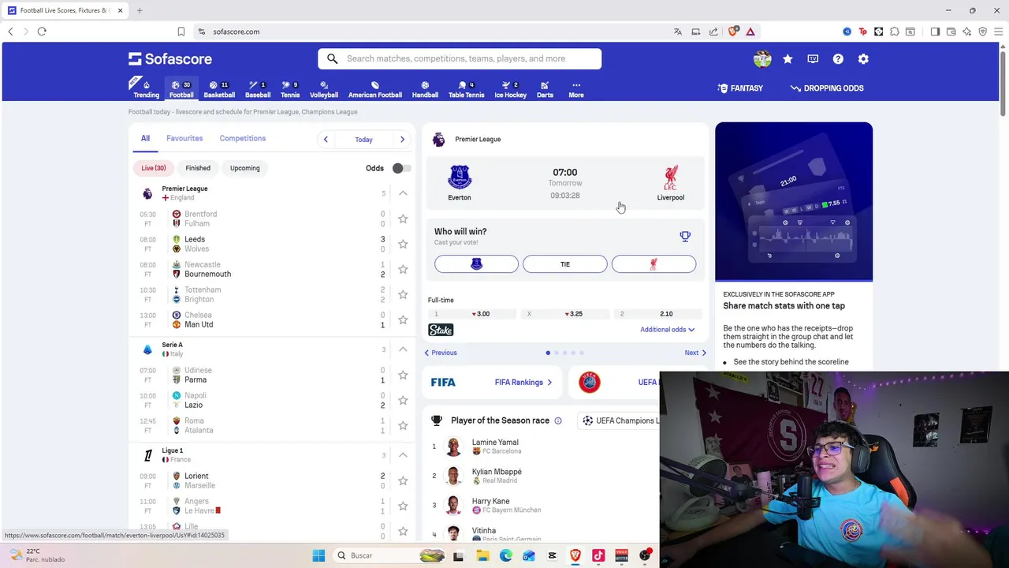This screenshot has width=1009, height=568.
Task: Open UEFA Champions League competition dropdown
Action: point(620,420)
